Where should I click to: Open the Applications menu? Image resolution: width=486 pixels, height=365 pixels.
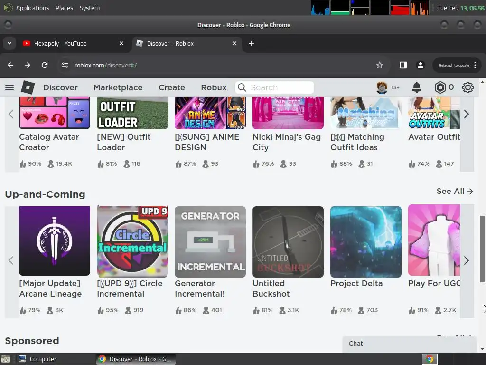click(x=33, y=8)
